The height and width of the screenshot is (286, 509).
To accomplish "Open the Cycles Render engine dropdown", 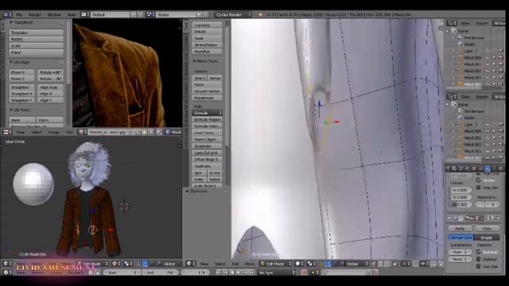I will pos(233,14).
